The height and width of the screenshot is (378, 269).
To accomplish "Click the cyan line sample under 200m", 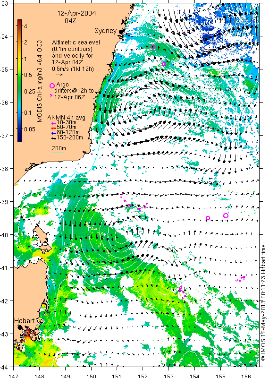I will 58,153.
